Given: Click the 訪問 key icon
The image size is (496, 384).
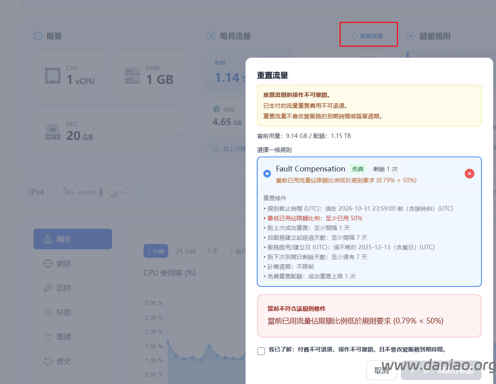Looking at the screenshot, I should (x=48, y=288).
